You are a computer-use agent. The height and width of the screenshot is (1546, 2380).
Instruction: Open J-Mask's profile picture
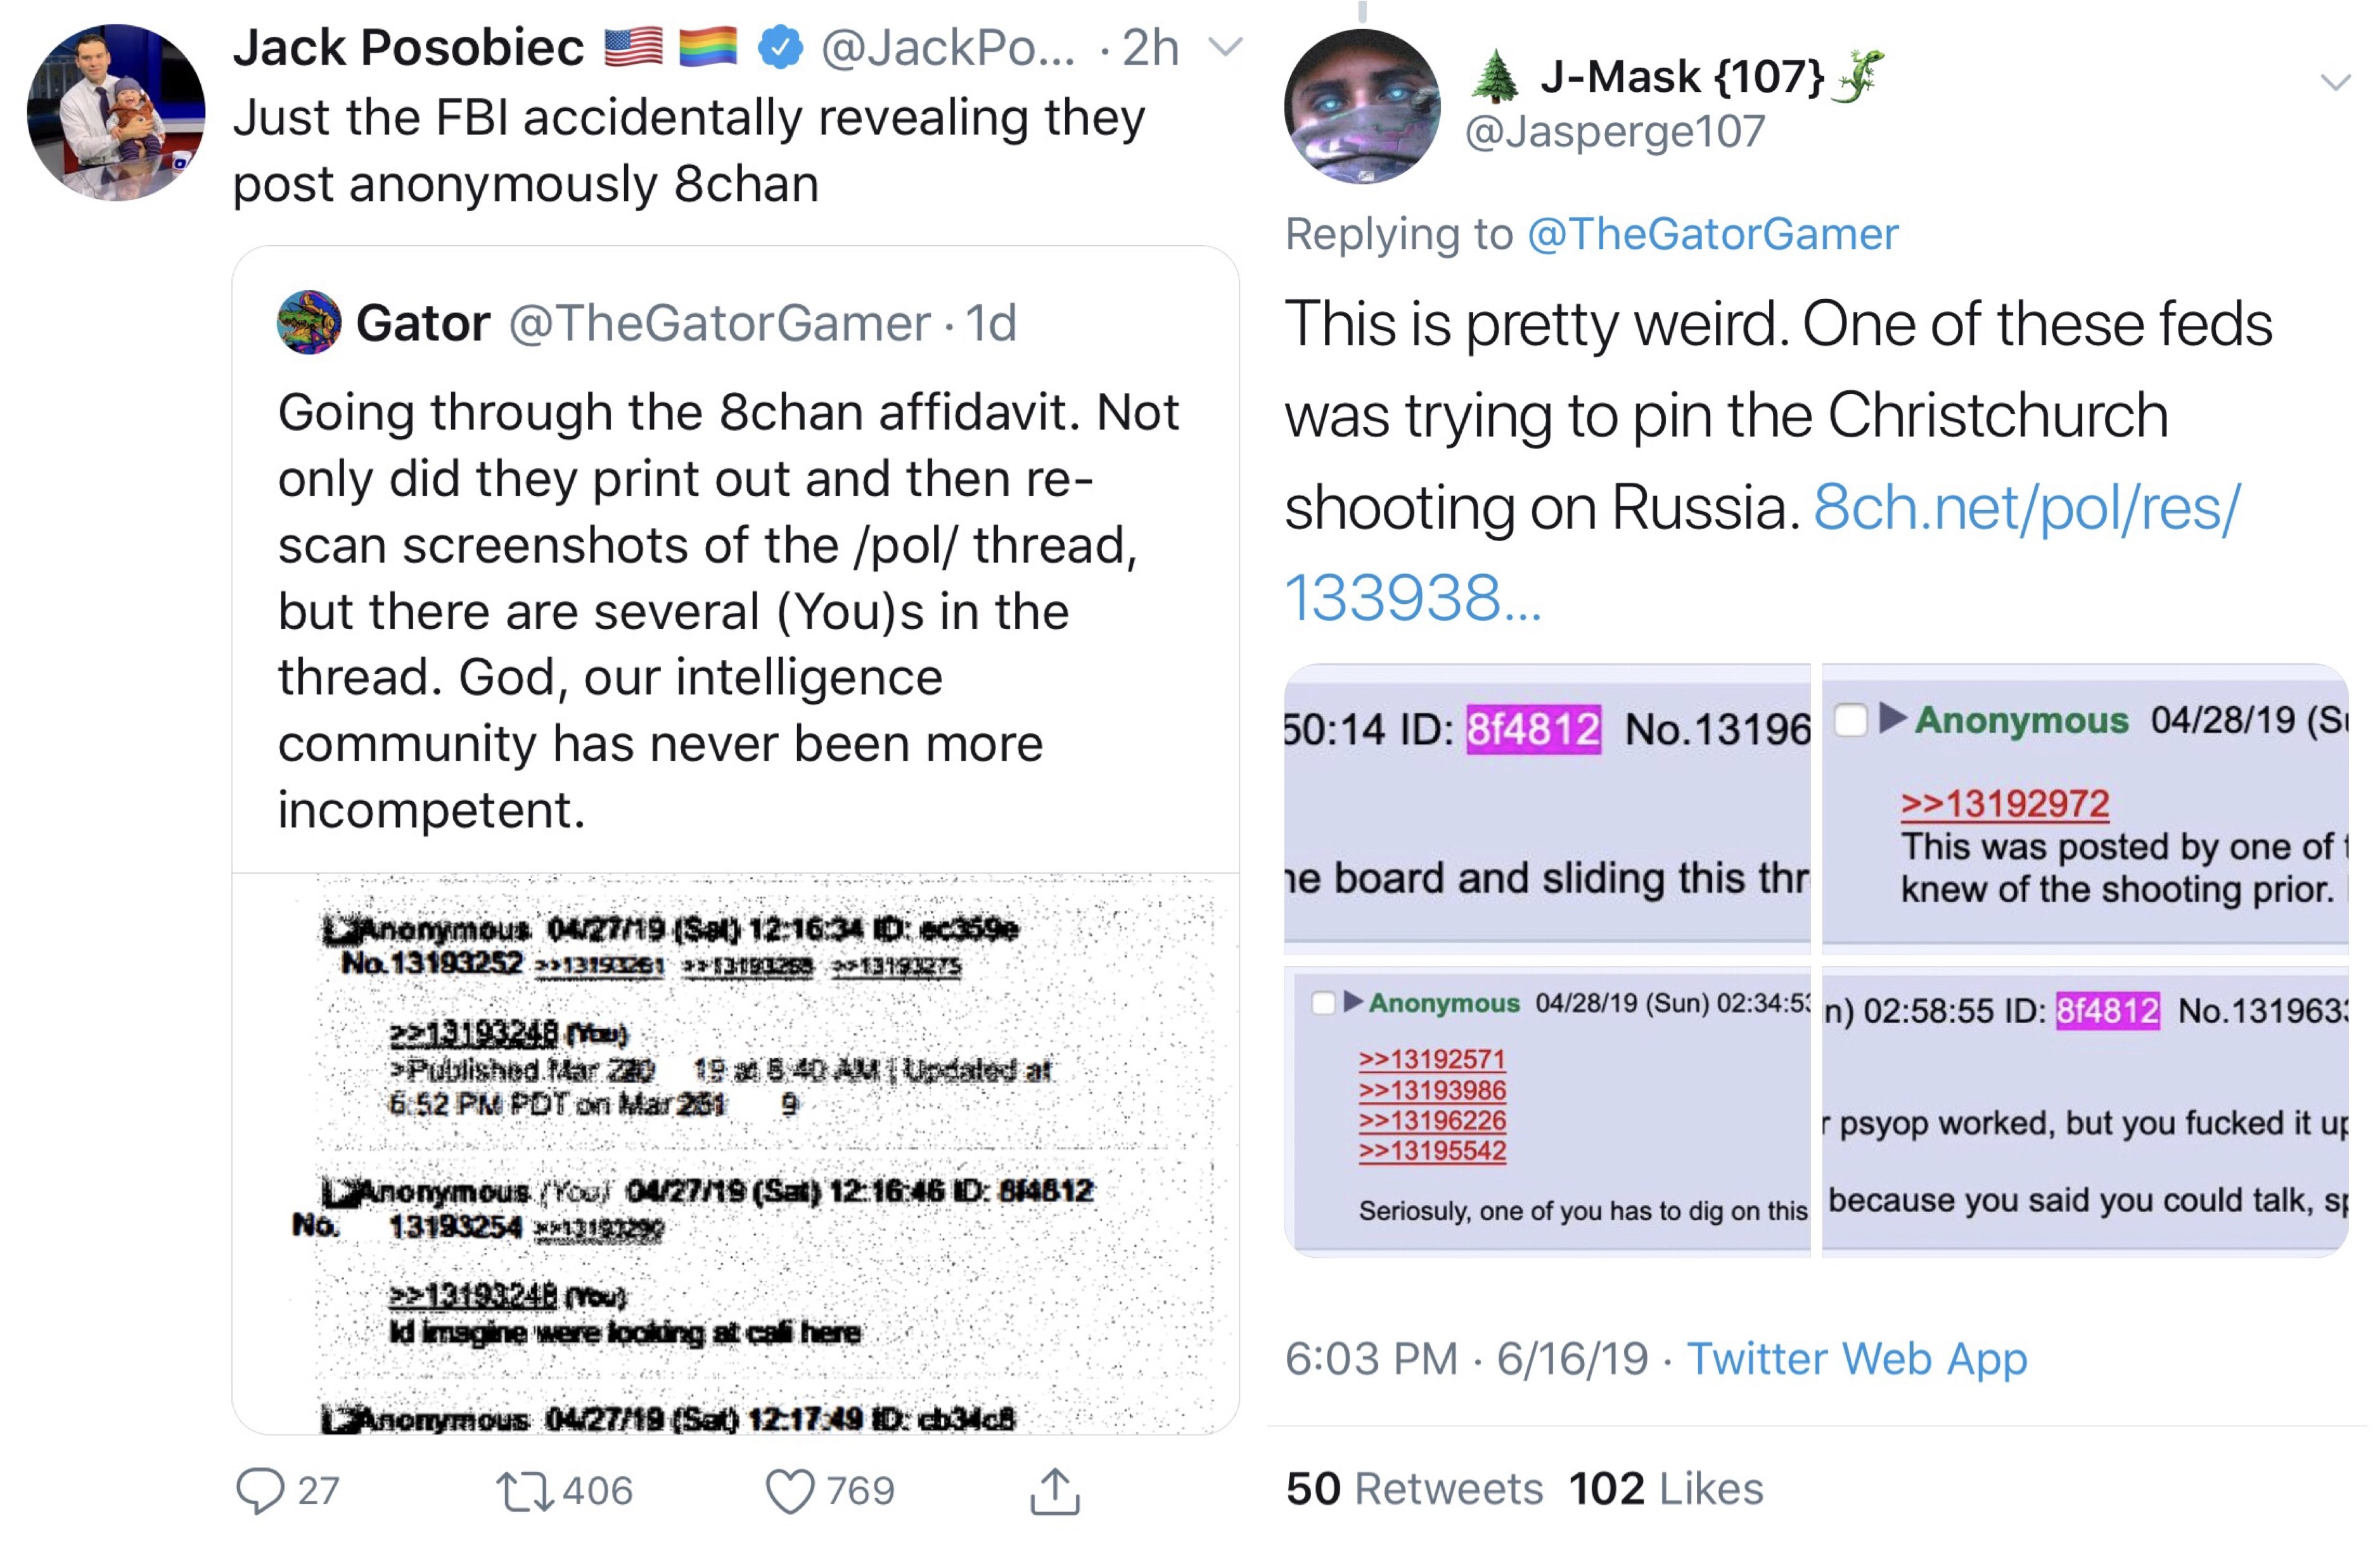[1362, 106]
